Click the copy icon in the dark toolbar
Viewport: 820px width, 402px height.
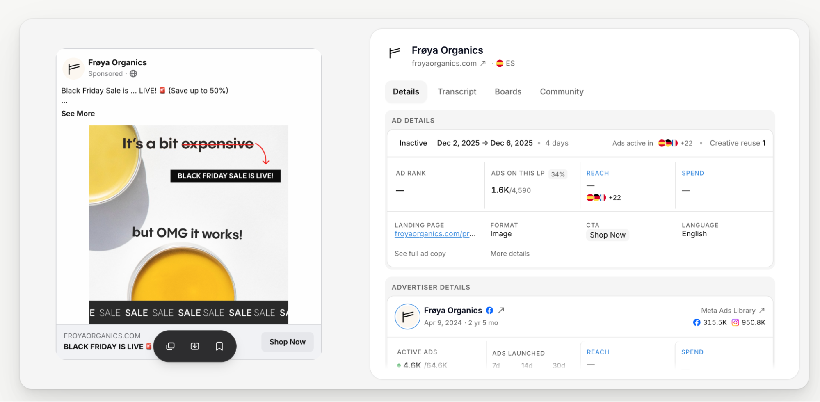(x=170, y=346)
